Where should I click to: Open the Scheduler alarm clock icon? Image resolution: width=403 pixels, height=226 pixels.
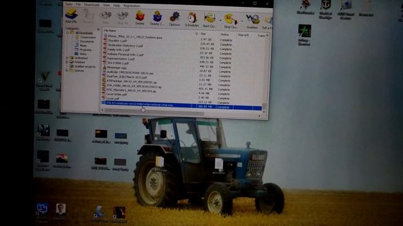pyautogui.click(x=191, y=19)
